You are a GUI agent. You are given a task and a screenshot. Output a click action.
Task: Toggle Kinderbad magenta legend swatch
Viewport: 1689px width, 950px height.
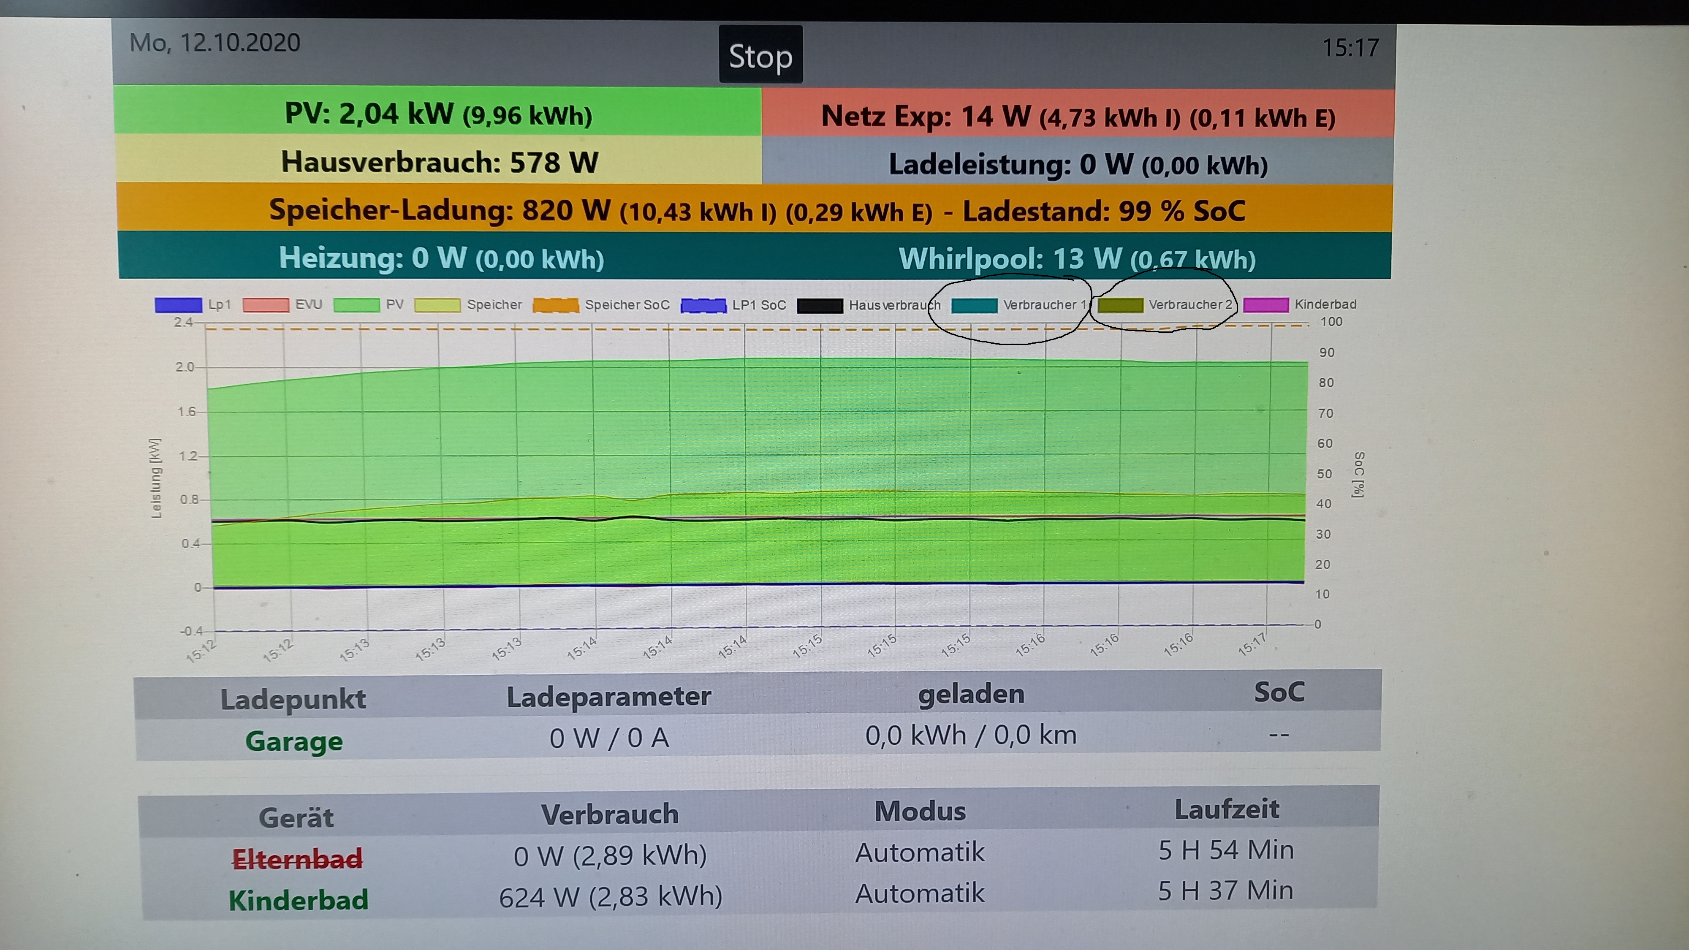pos(1265,305)
